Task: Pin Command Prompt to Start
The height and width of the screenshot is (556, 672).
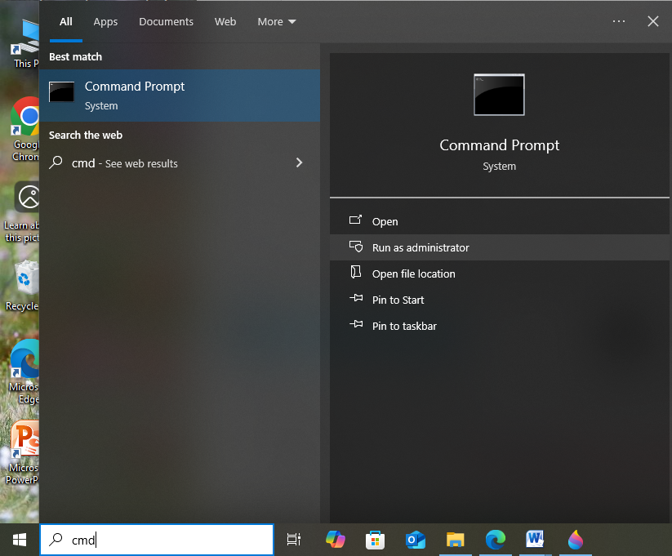Action: 398,300
